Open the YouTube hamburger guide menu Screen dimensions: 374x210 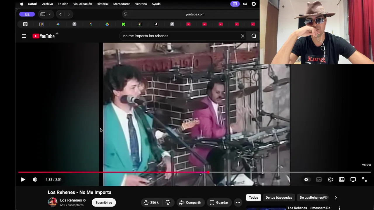click(24, 36)
